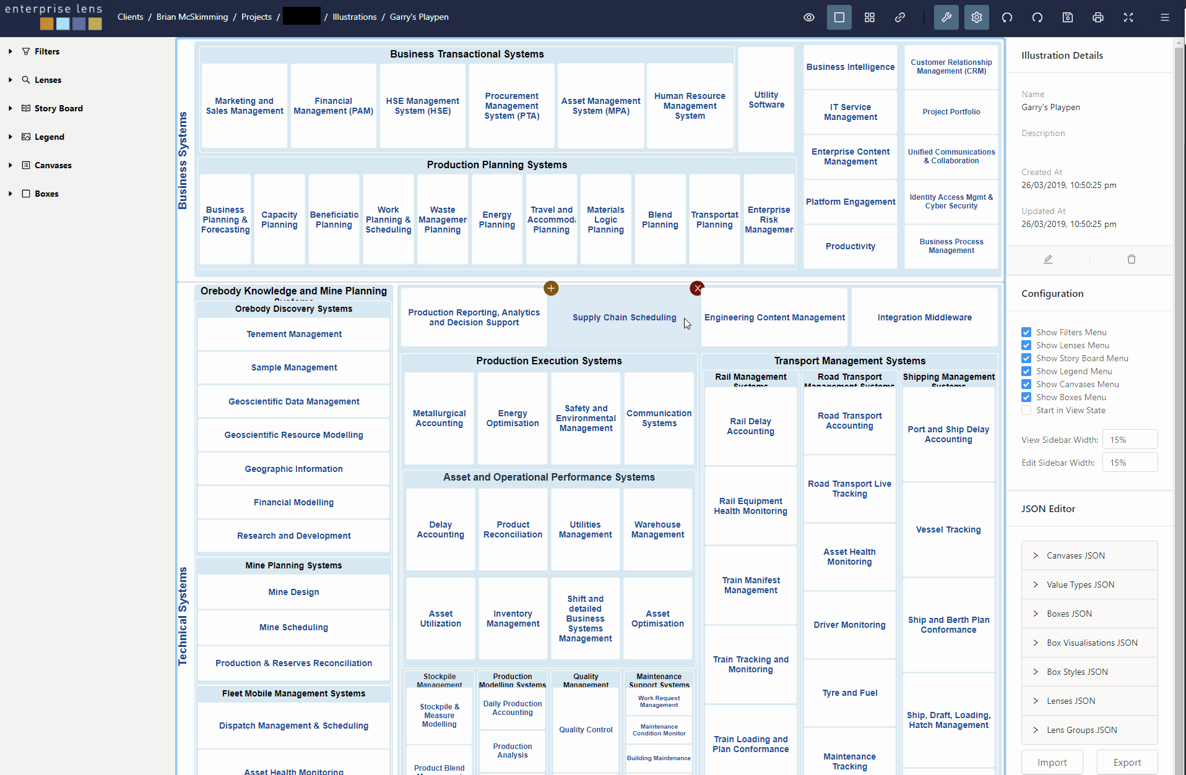Uncheck Show Filters Menu checkbox
The width and height of the screenshot is (1186, 775).
[1026, 332]
